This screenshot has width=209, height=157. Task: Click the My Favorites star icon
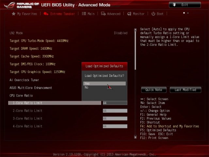click(x=13, y=14)
